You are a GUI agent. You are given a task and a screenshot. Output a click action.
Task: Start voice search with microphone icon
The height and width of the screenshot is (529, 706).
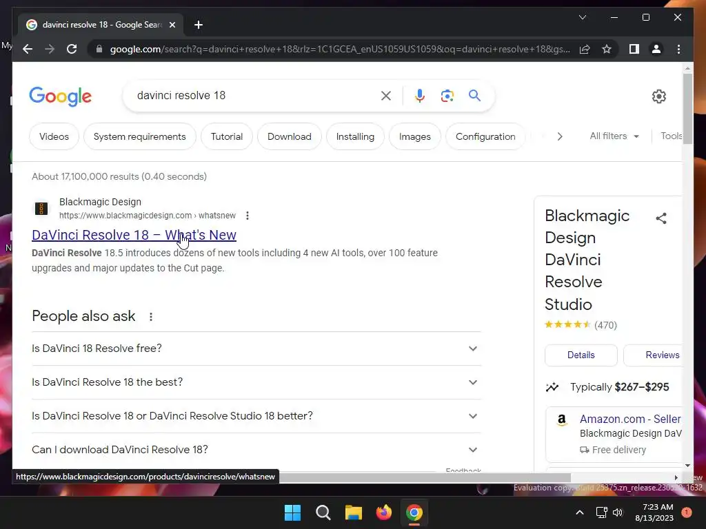(420, 96)
